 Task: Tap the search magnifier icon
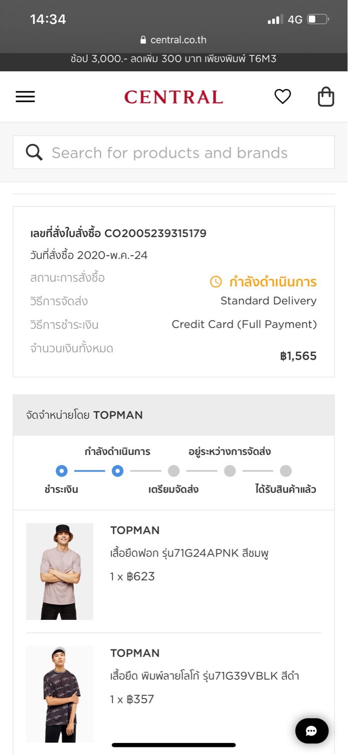click(34, 152)
